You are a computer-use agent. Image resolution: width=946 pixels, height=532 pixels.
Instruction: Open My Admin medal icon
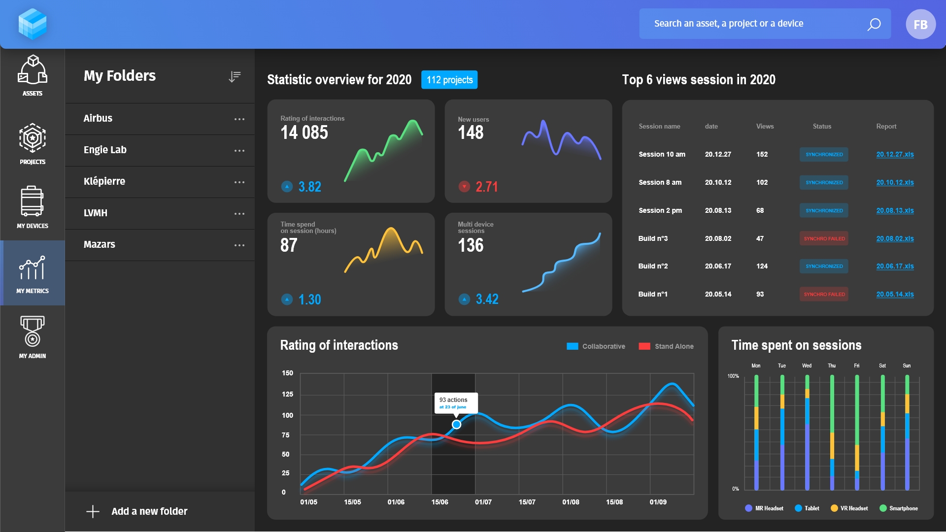[x=33, y=332]
